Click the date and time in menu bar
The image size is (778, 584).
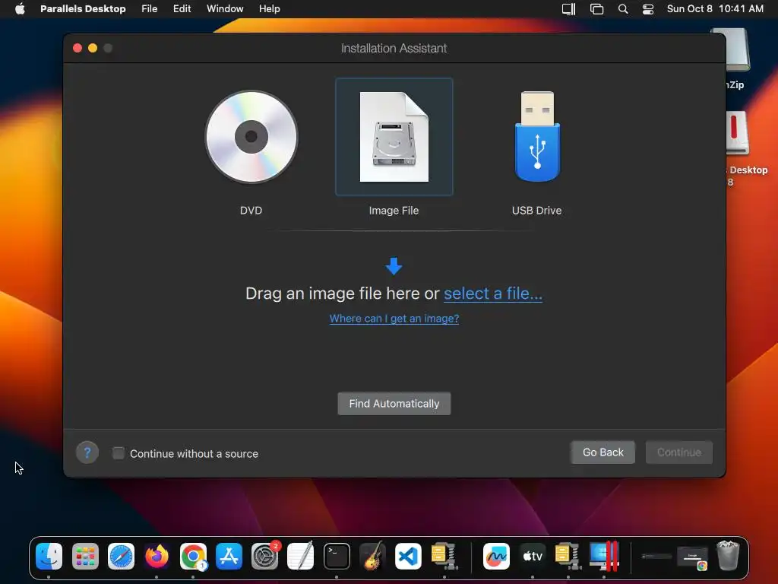[x=715, y=9]
